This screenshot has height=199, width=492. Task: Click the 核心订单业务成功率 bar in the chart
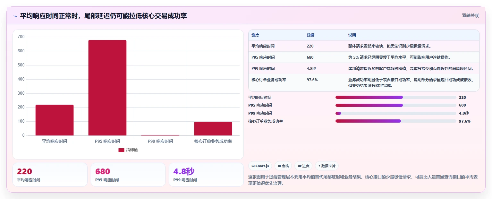click(x=213, y=129)
